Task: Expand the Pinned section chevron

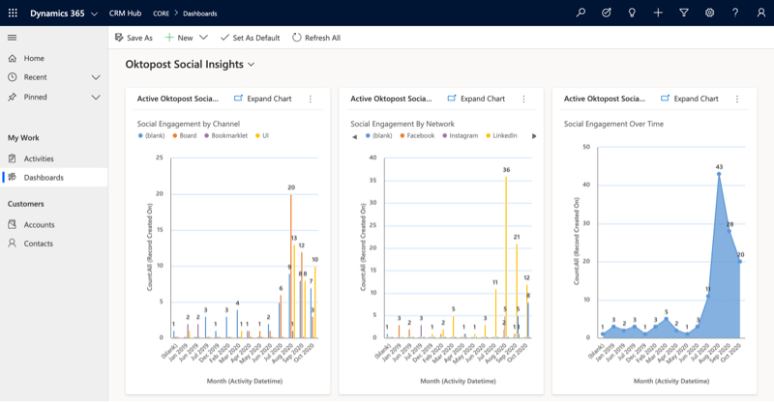Action: click(x=96, y=98)
